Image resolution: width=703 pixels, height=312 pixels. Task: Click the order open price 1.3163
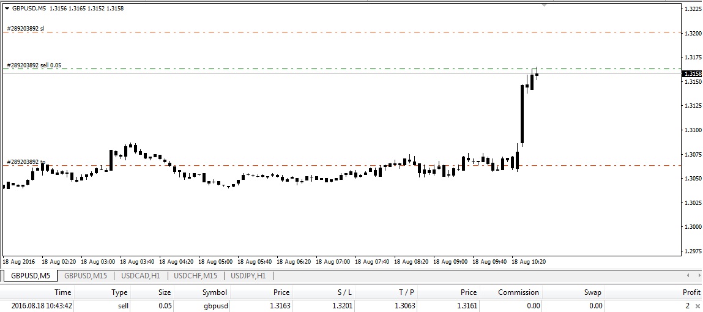280,306
